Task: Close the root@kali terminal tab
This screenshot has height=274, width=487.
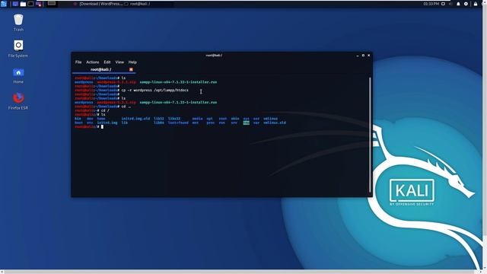Action: (x=131, y=69)
